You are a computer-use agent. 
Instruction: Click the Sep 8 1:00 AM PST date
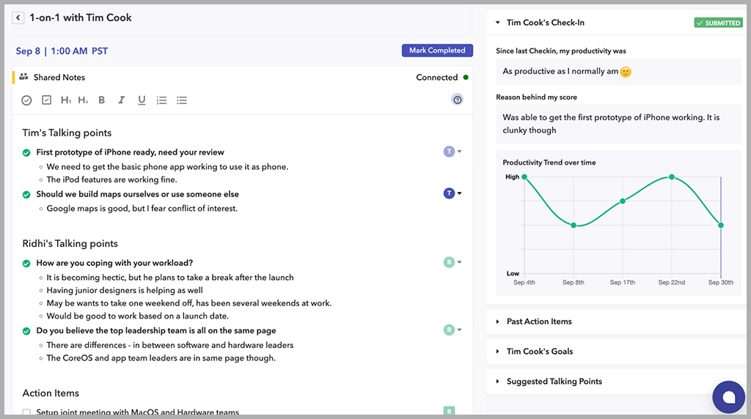click(x=62, y=51)
